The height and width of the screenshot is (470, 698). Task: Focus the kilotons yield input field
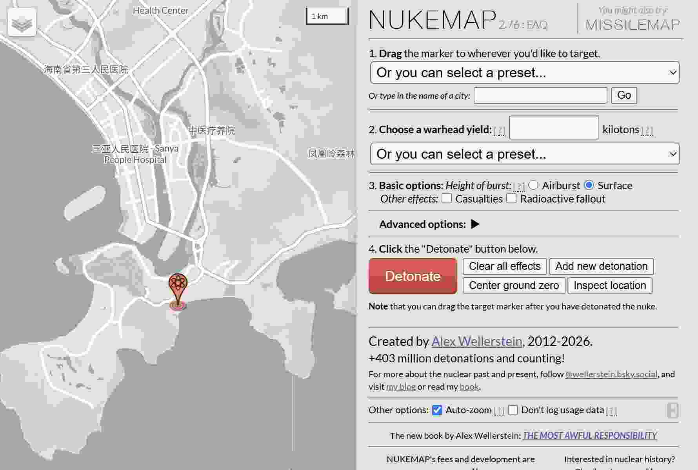tap(554, 128)
